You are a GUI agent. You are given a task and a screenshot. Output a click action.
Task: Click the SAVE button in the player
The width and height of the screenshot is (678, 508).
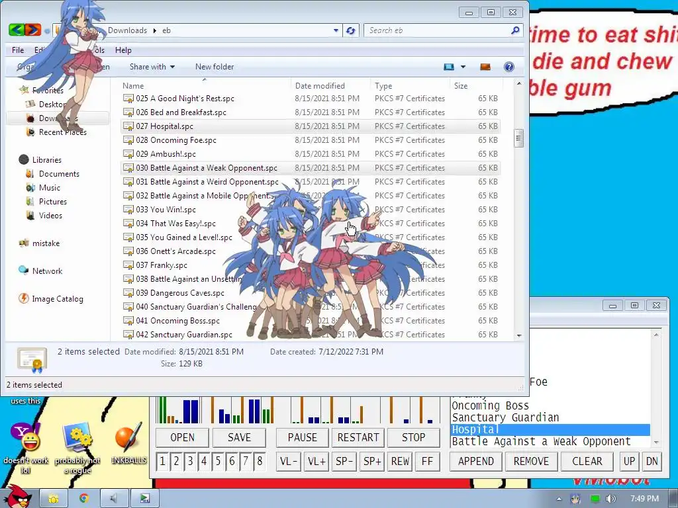point(239,438)
